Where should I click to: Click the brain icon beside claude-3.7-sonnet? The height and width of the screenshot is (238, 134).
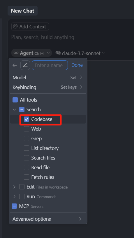(58, 53)
